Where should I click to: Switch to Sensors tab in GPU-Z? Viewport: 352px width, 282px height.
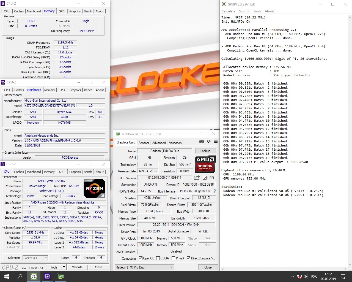click(x=144, y=143)
